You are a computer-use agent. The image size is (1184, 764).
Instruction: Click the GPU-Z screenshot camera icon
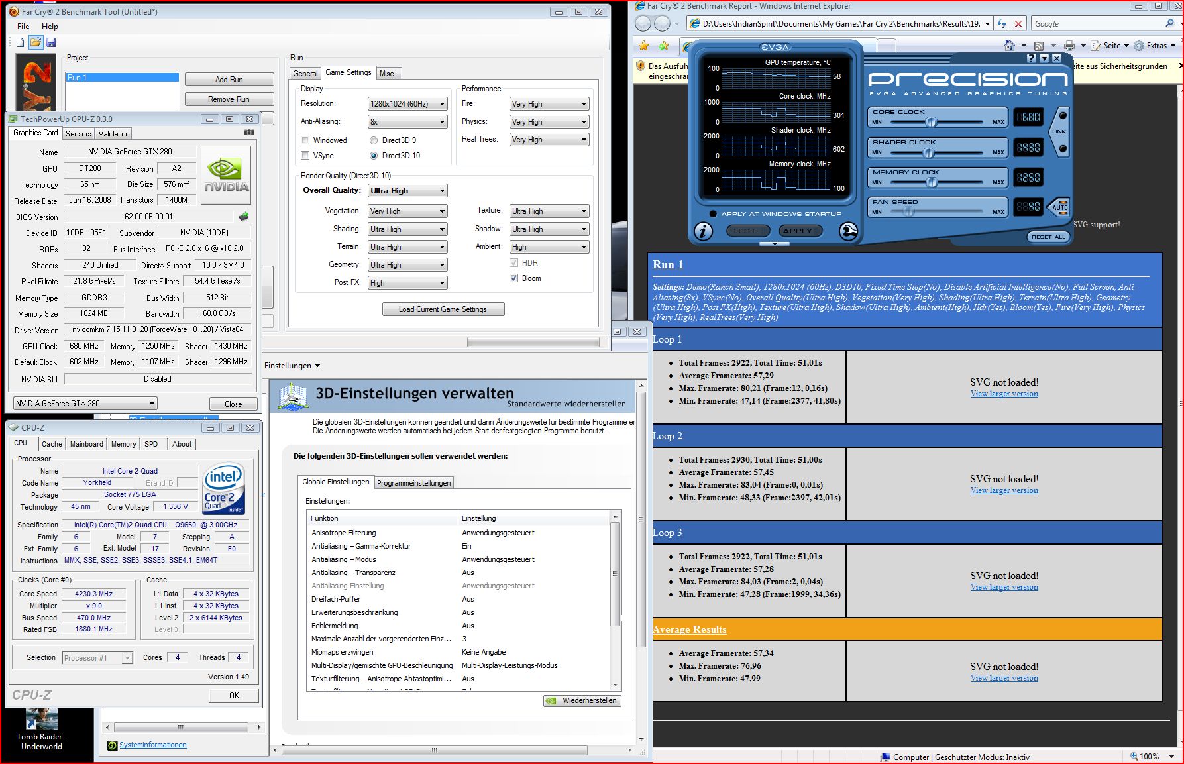[x=249, y=133]
